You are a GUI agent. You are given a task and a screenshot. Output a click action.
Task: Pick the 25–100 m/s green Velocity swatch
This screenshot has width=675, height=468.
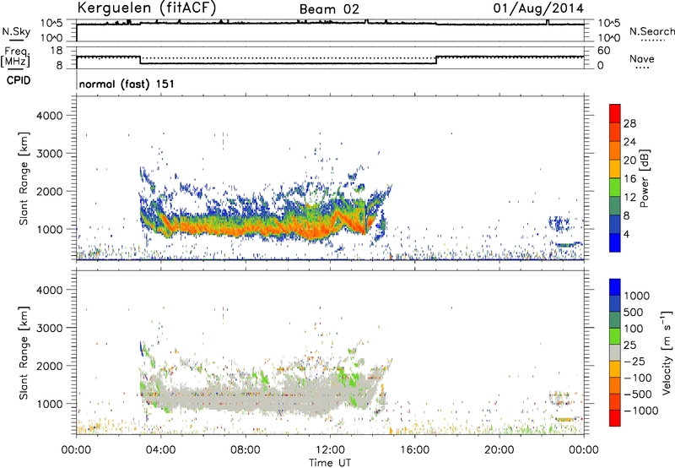click(615, 336)
